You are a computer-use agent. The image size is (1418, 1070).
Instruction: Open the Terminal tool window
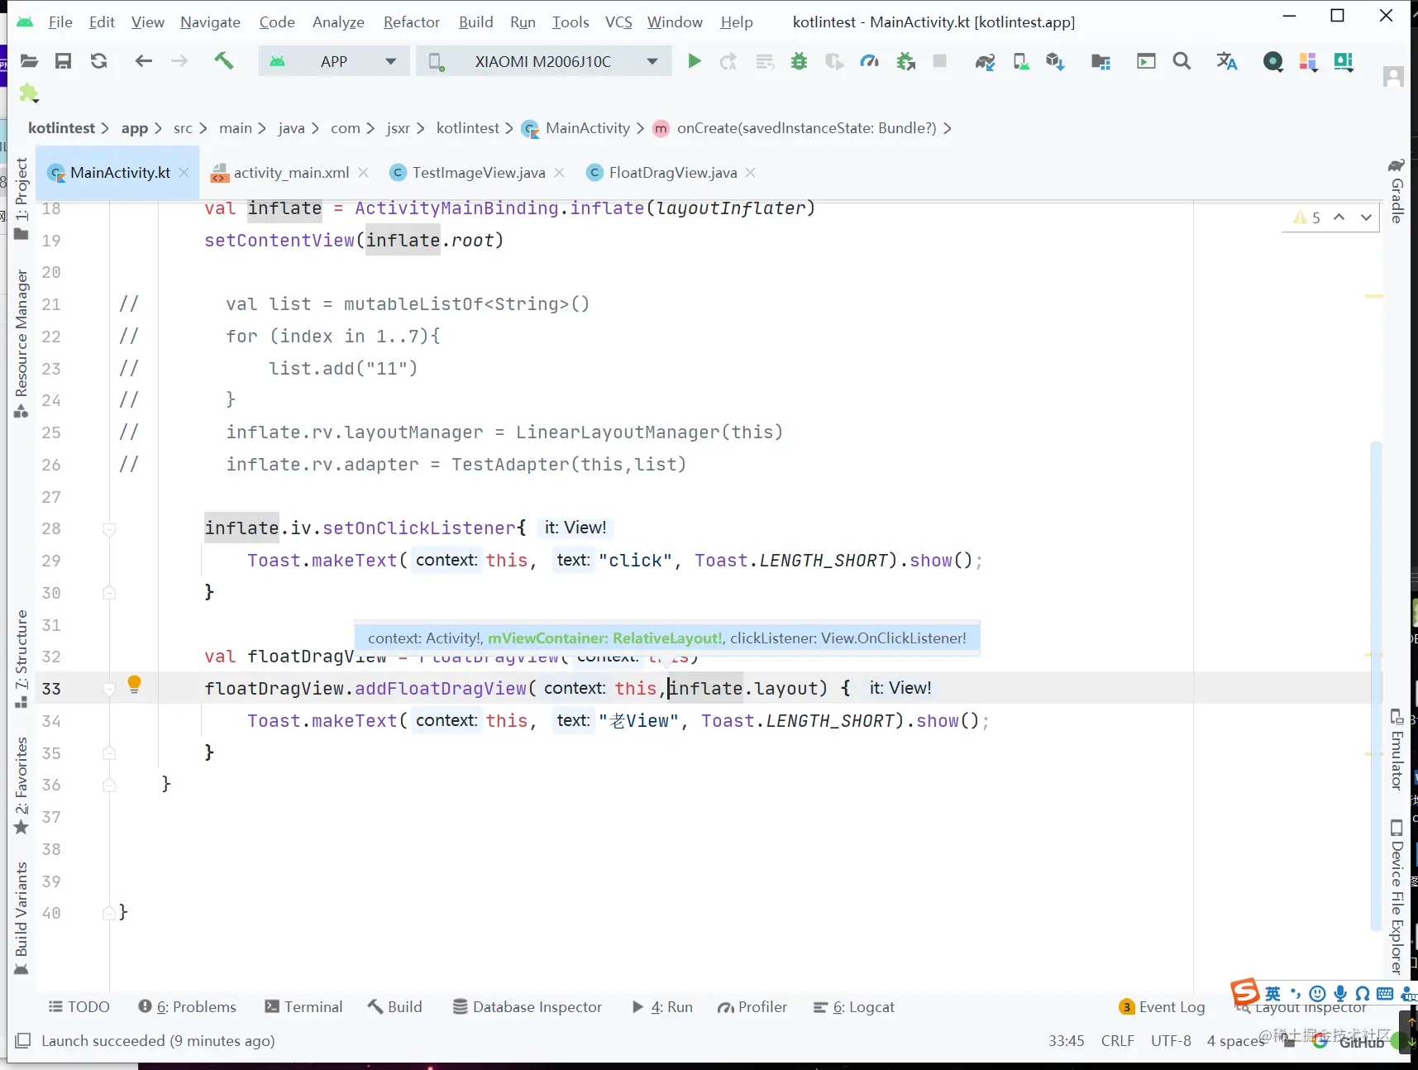coord(303,1006)
